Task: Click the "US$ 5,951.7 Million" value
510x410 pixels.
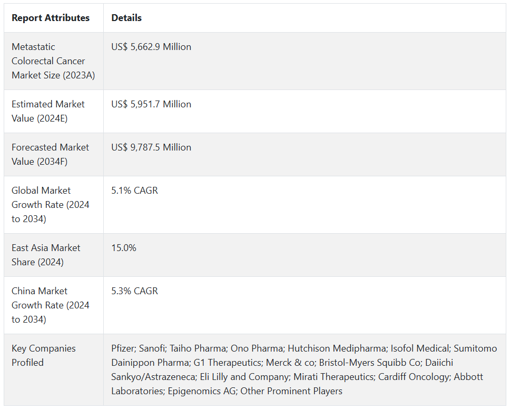Action: (x=151, y=104)
